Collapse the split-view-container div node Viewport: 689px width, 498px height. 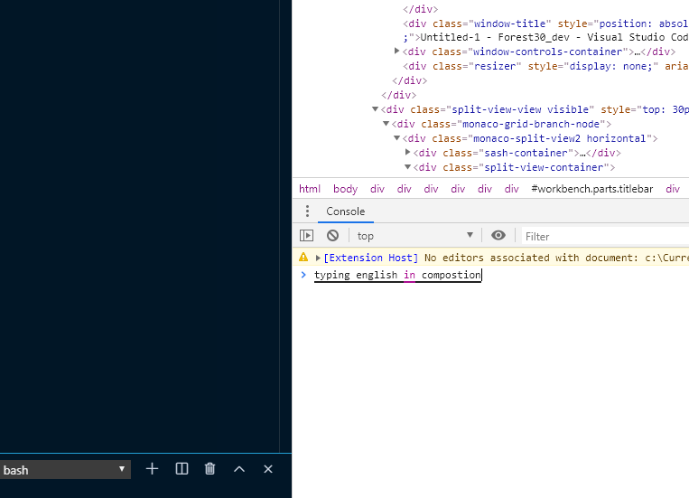point(407,167)
